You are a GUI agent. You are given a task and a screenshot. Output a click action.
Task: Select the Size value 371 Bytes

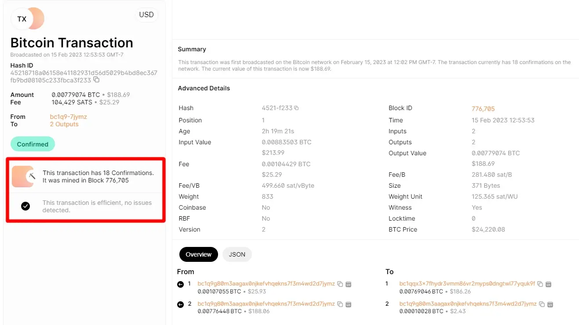coord(485,186)
